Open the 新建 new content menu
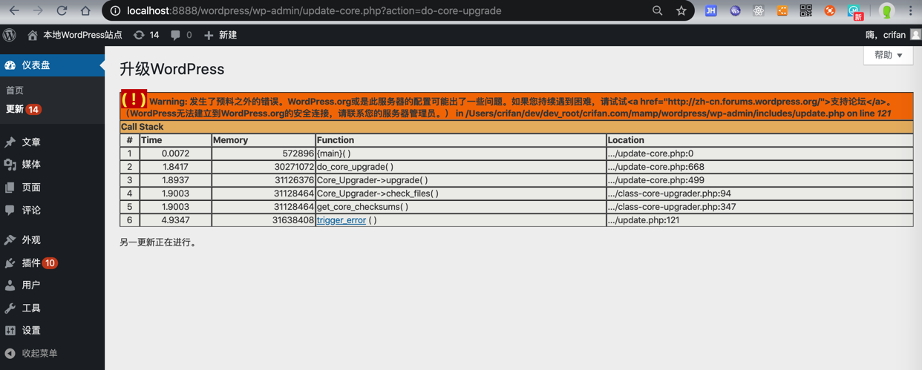The width and height of the screenshot is (922, 370). coord(220,35)
